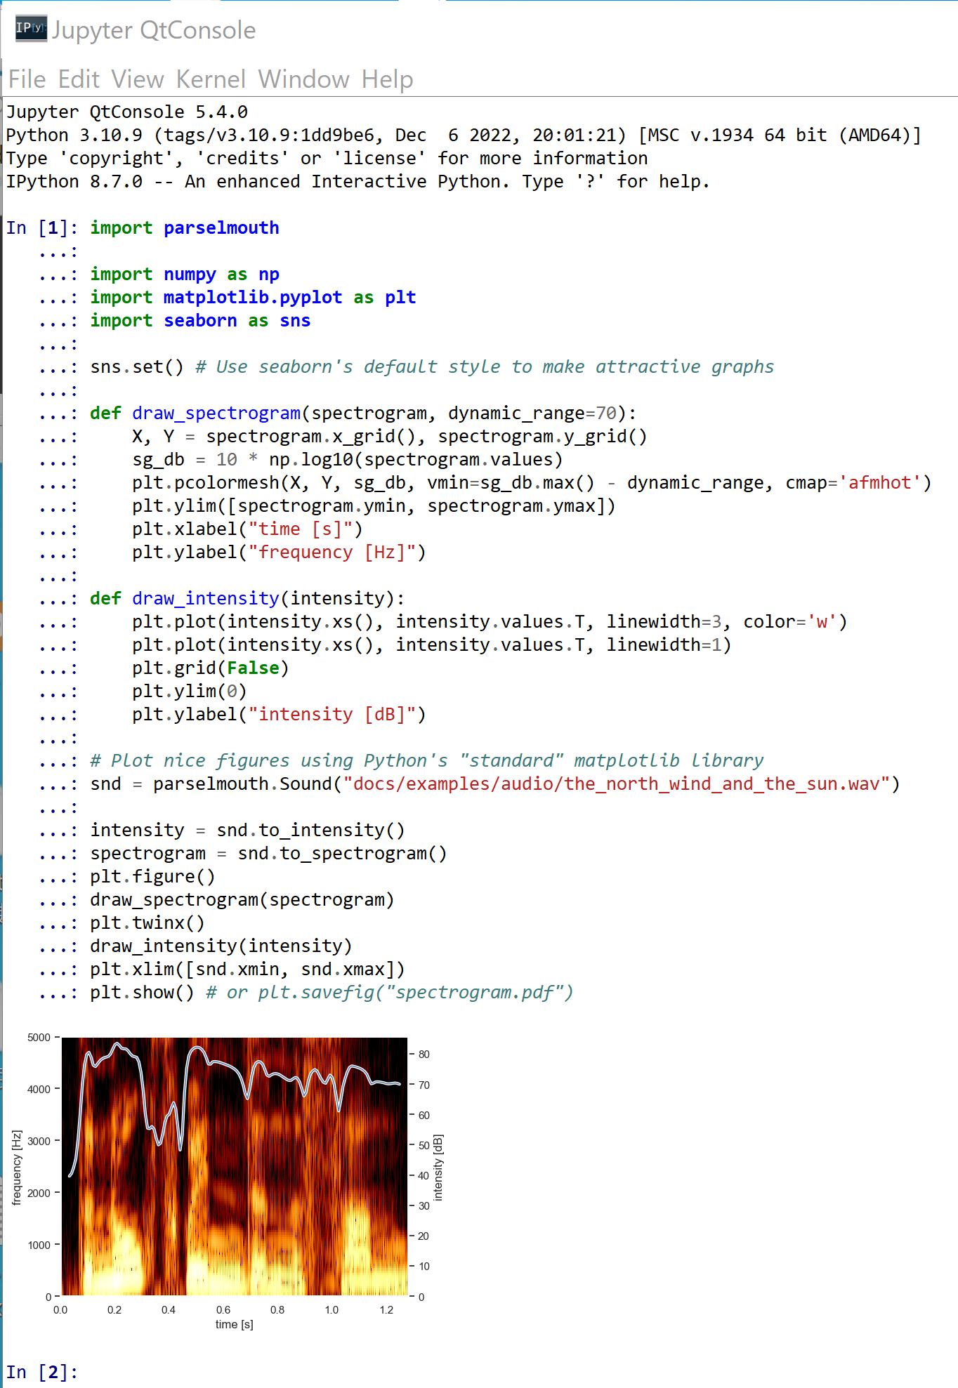
Task: Click the parselmouth.Sound wav path line
Action: click(495, 784)
